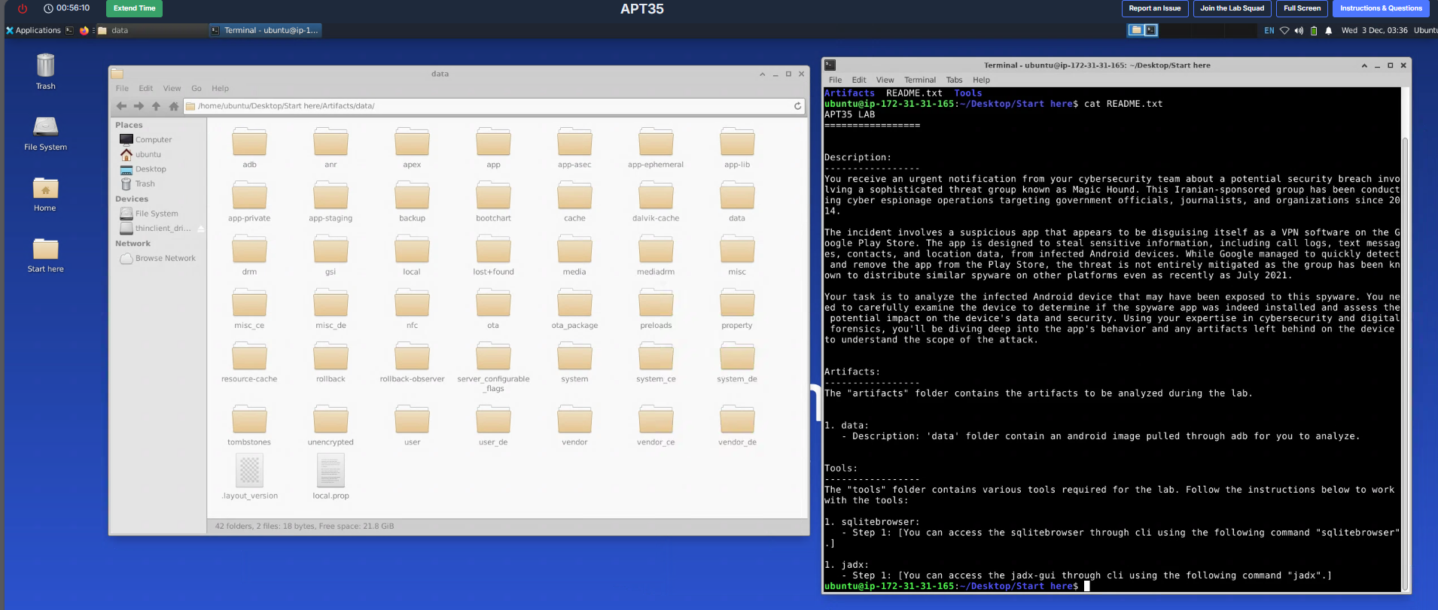Go to parent folder with up arrow
Viewport: 1438px width, 610px height.
coord(156,106)
